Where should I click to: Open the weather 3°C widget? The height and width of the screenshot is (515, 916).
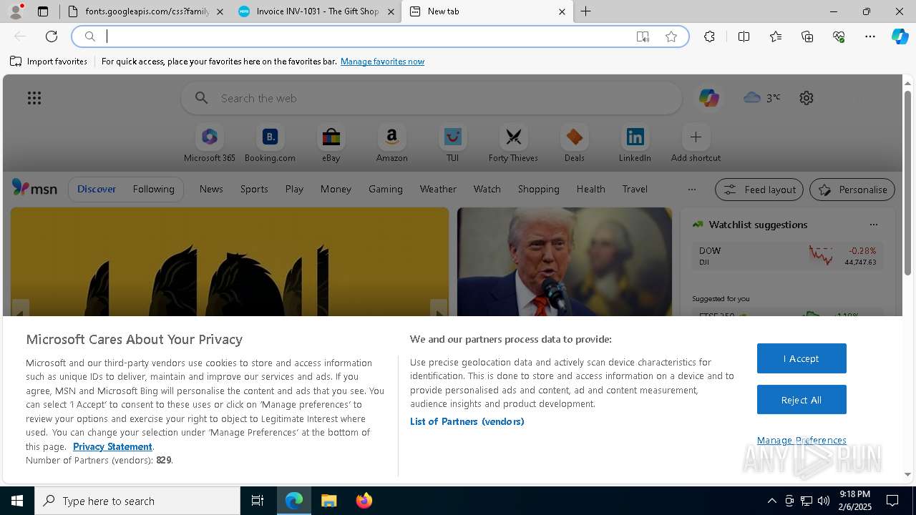(761, 98)
